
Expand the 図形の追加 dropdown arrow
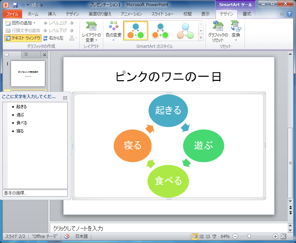(x=34, y=23)
